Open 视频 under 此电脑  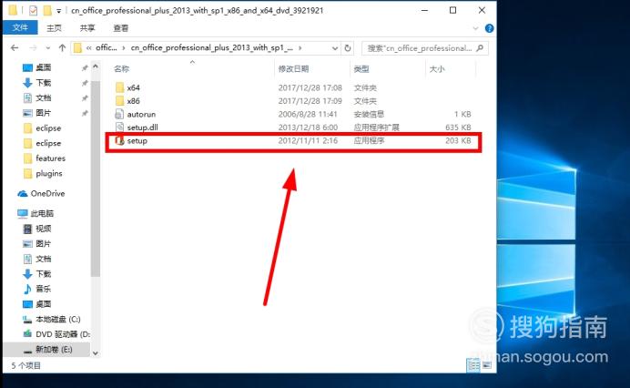(43, 229)
